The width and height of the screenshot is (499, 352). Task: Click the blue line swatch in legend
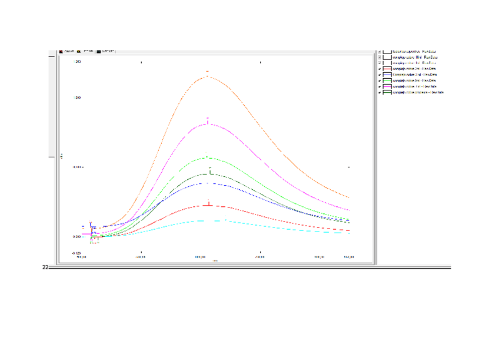pos(387,75)
